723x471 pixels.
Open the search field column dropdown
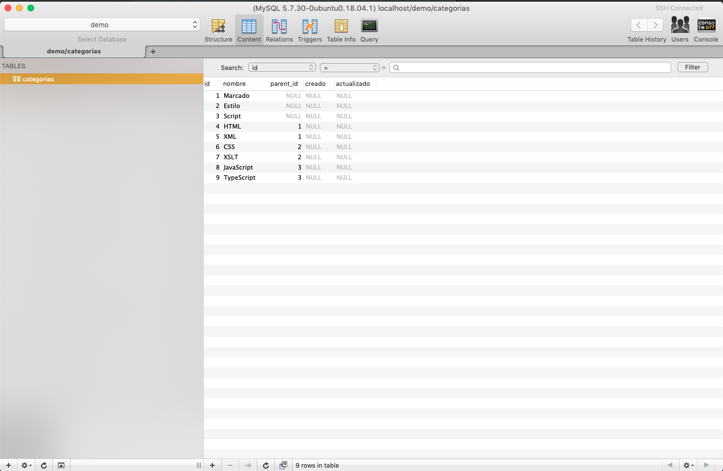[282, 68]
